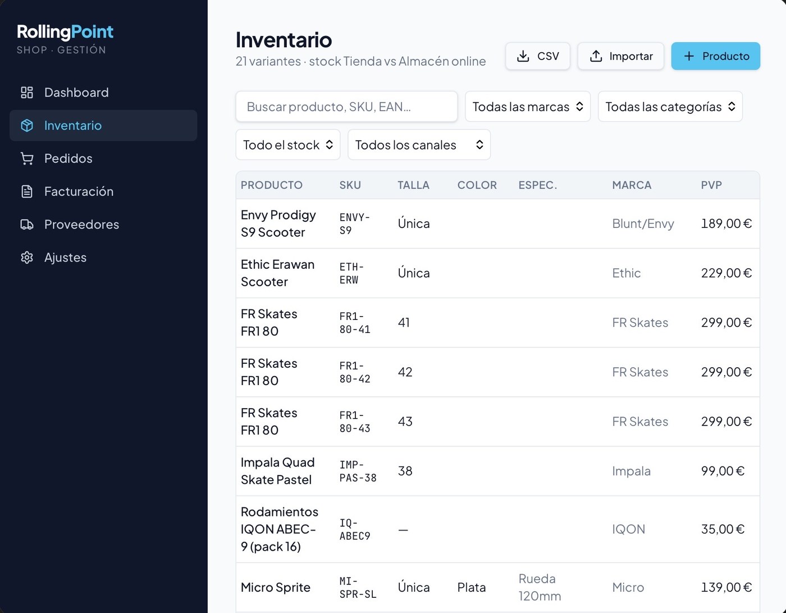Go to Dashboard in the sidebar
Screen dimensions: 786x613
(103, 93)
